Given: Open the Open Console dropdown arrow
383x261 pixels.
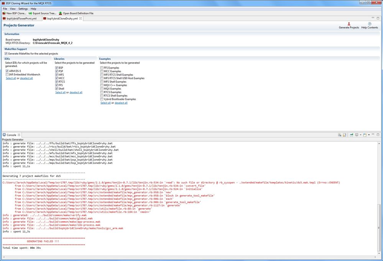Looking at the screenshot, I should pyautogui.click(x=369, y=135).
